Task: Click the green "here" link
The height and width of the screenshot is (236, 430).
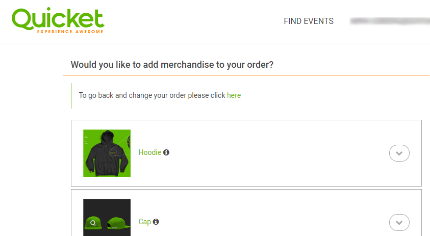Action: 234,95
